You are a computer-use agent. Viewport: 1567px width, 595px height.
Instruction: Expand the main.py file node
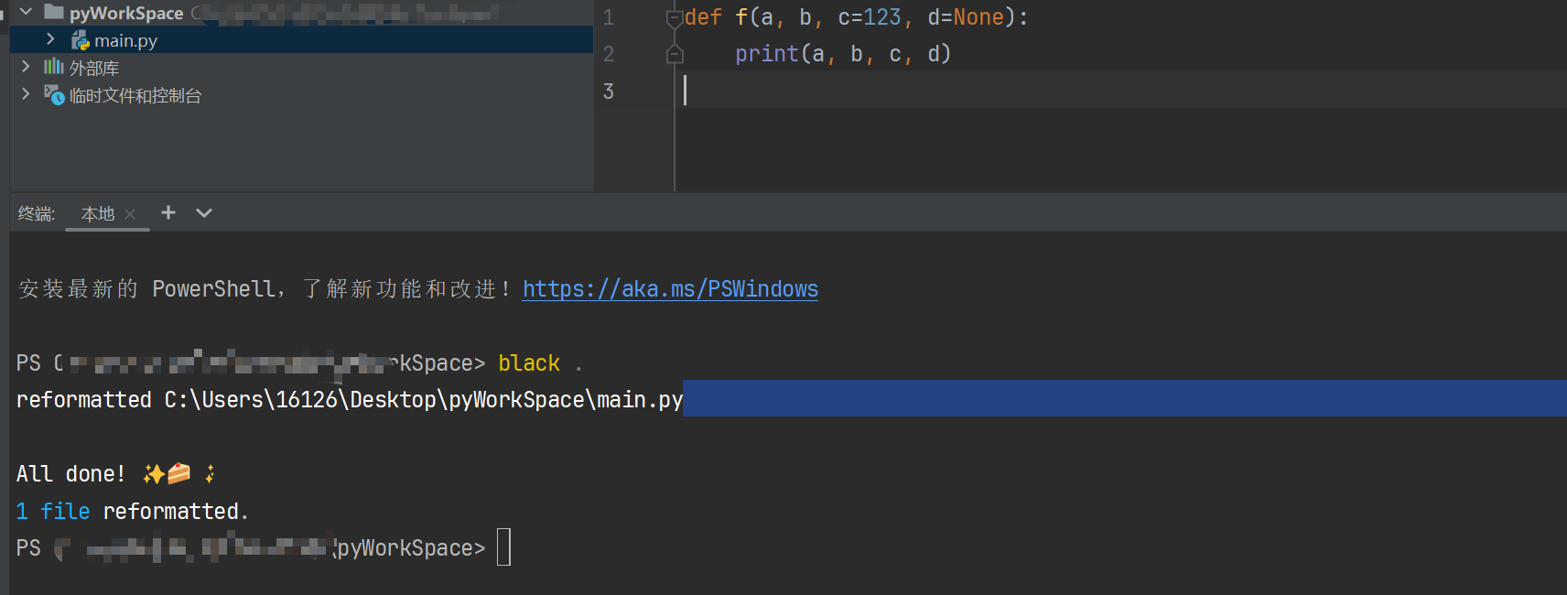[x=50, y=39]
